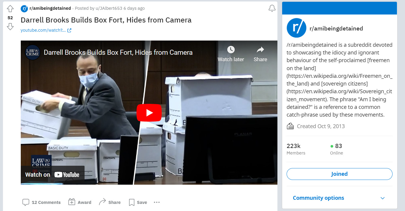This screenshot has height=211, width=405.
Task: Save the post with bookmark icon
Action: coord(138,202)
